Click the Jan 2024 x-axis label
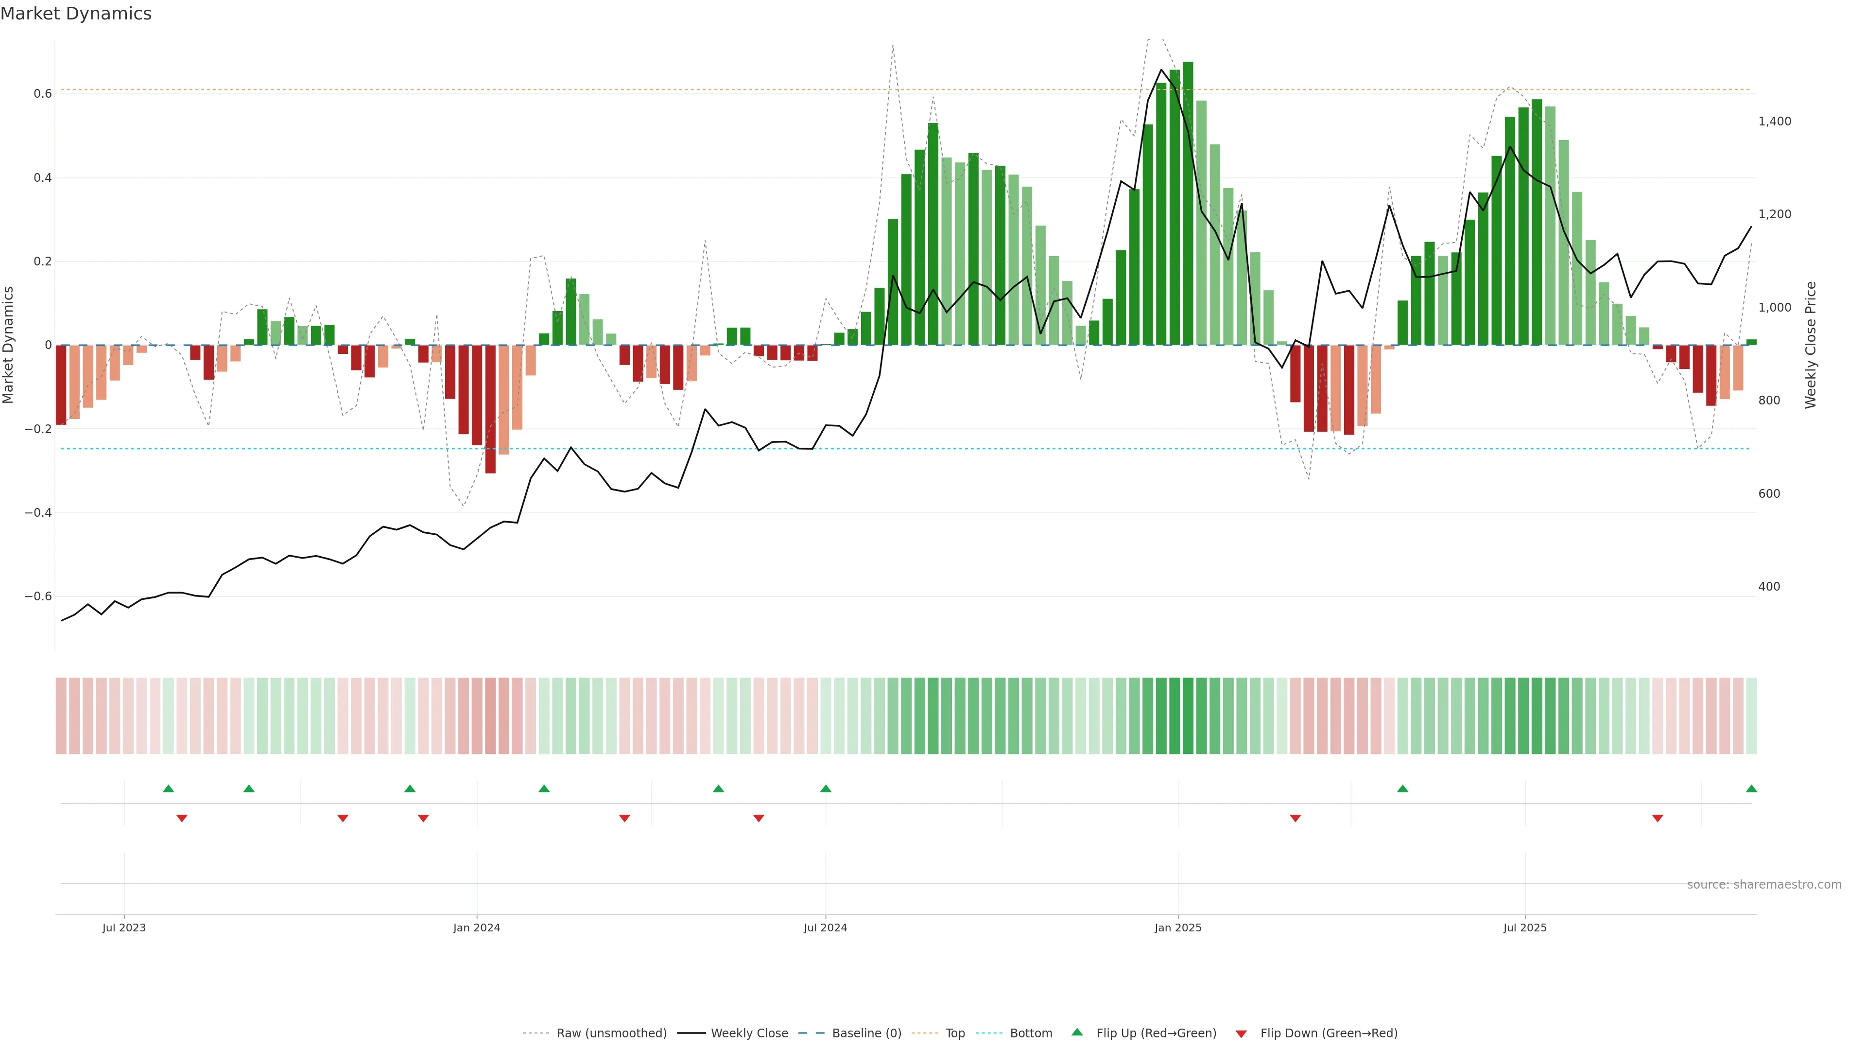 pos(477,927)
